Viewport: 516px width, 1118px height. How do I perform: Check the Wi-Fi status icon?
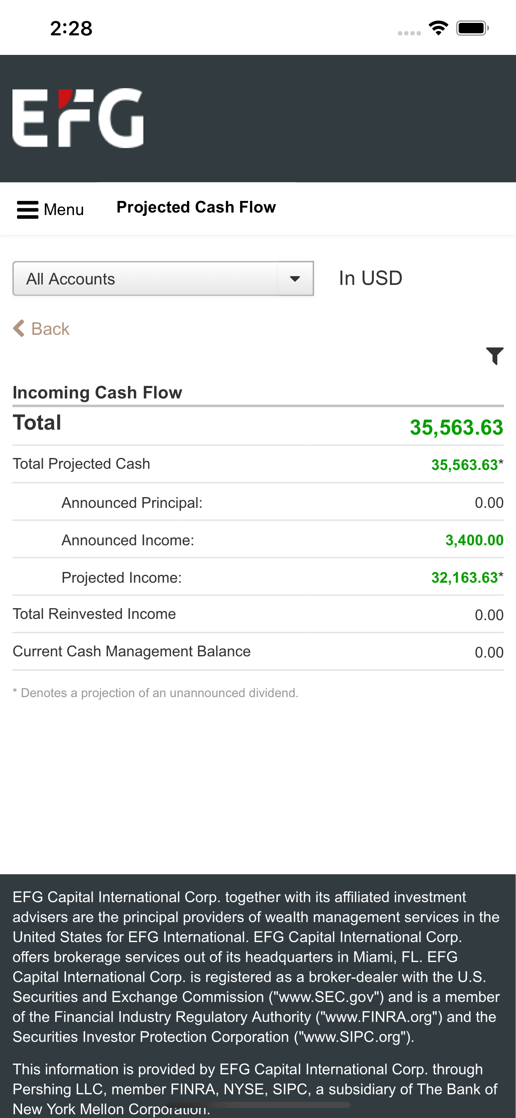click(x=438, y=28)
